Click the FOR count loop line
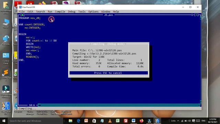Viewport: 220px width, 124px height. pyautogui.click(x=41, y=41)
